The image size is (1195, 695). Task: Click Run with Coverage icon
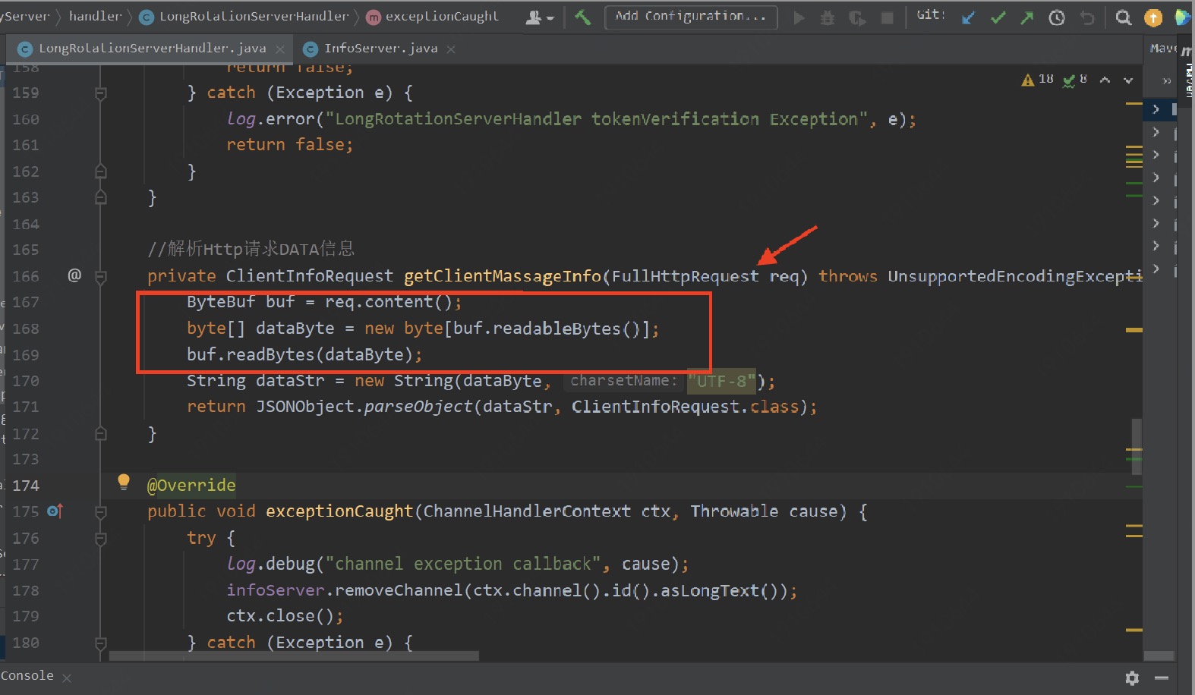pos(857,17)
